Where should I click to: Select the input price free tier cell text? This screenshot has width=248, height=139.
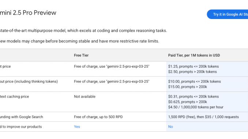pyautogui.click(x=112, y=67)
